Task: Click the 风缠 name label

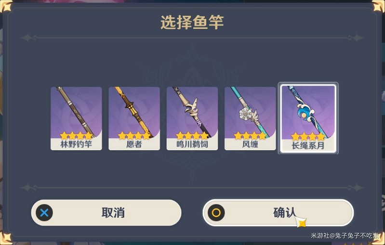Action: 250,144
